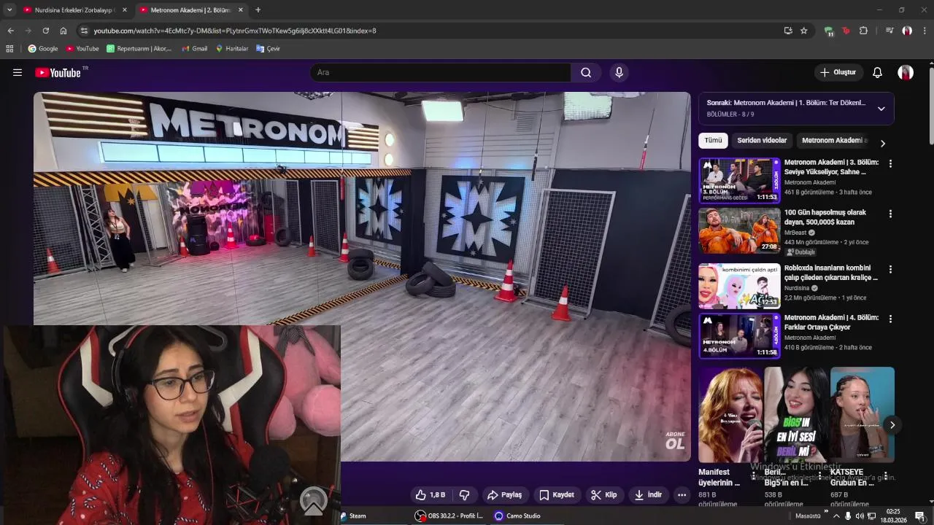Click the address bar URL
This screenshot has width=934, height=525.
235,31
